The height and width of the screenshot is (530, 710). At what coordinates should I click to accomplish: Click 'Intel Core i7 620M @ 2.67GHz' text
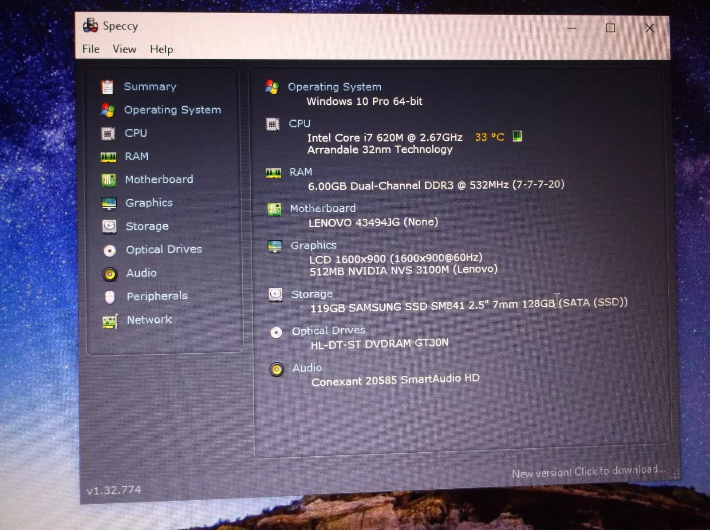[x=385, y=138]
